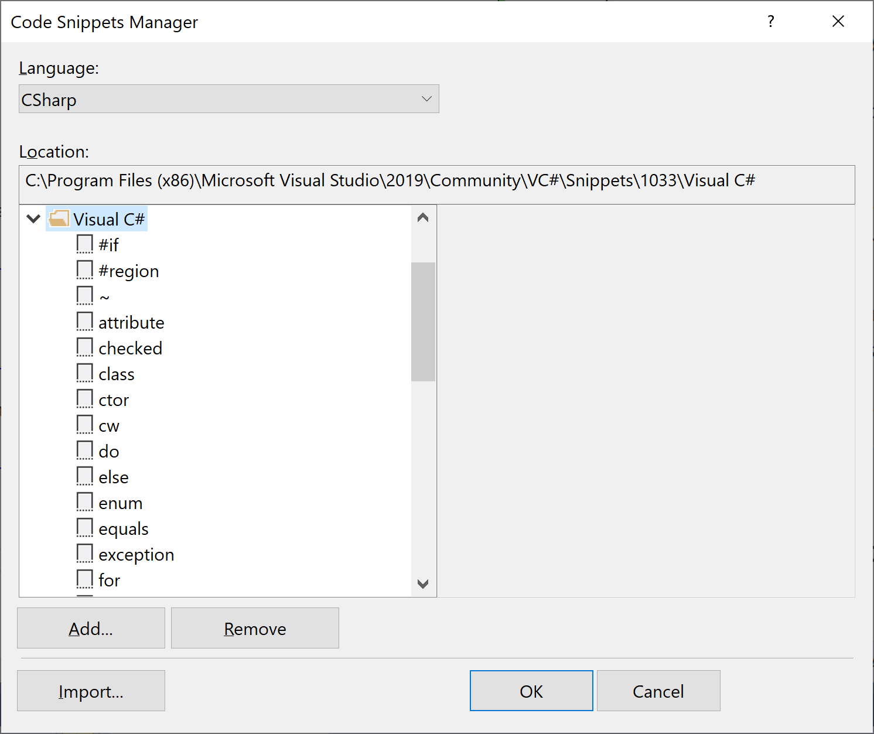Screen dimensions: 874x734
Task: Click the snippet list scroll up arrow
Action: tap(423, 218)
